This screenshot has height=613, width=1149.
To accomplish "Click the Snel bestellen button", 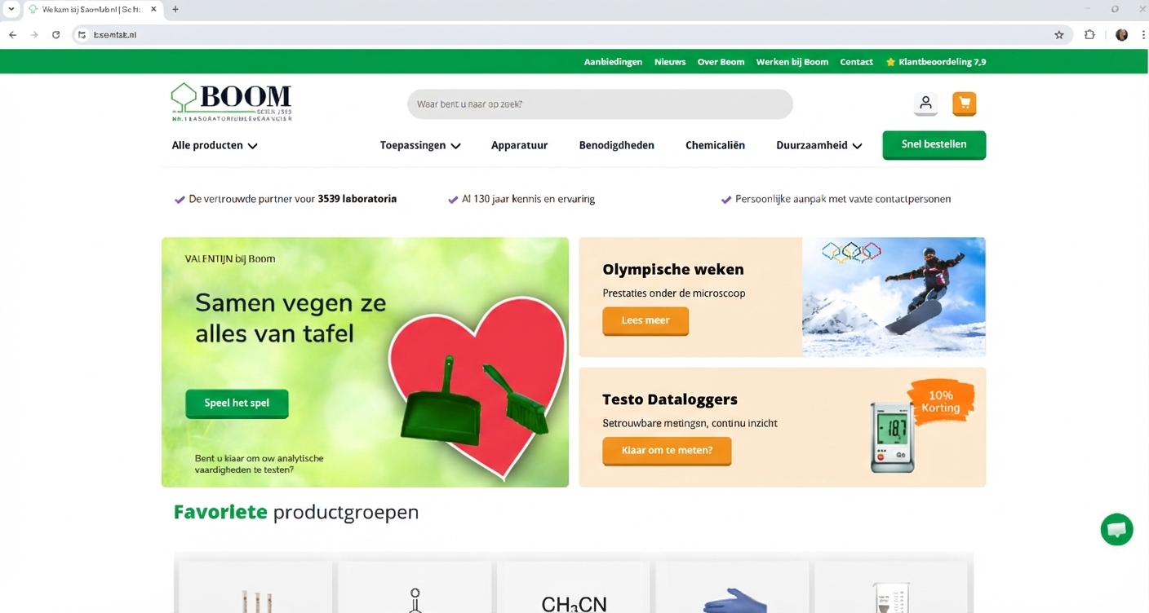I will click(x=934, y=145).
